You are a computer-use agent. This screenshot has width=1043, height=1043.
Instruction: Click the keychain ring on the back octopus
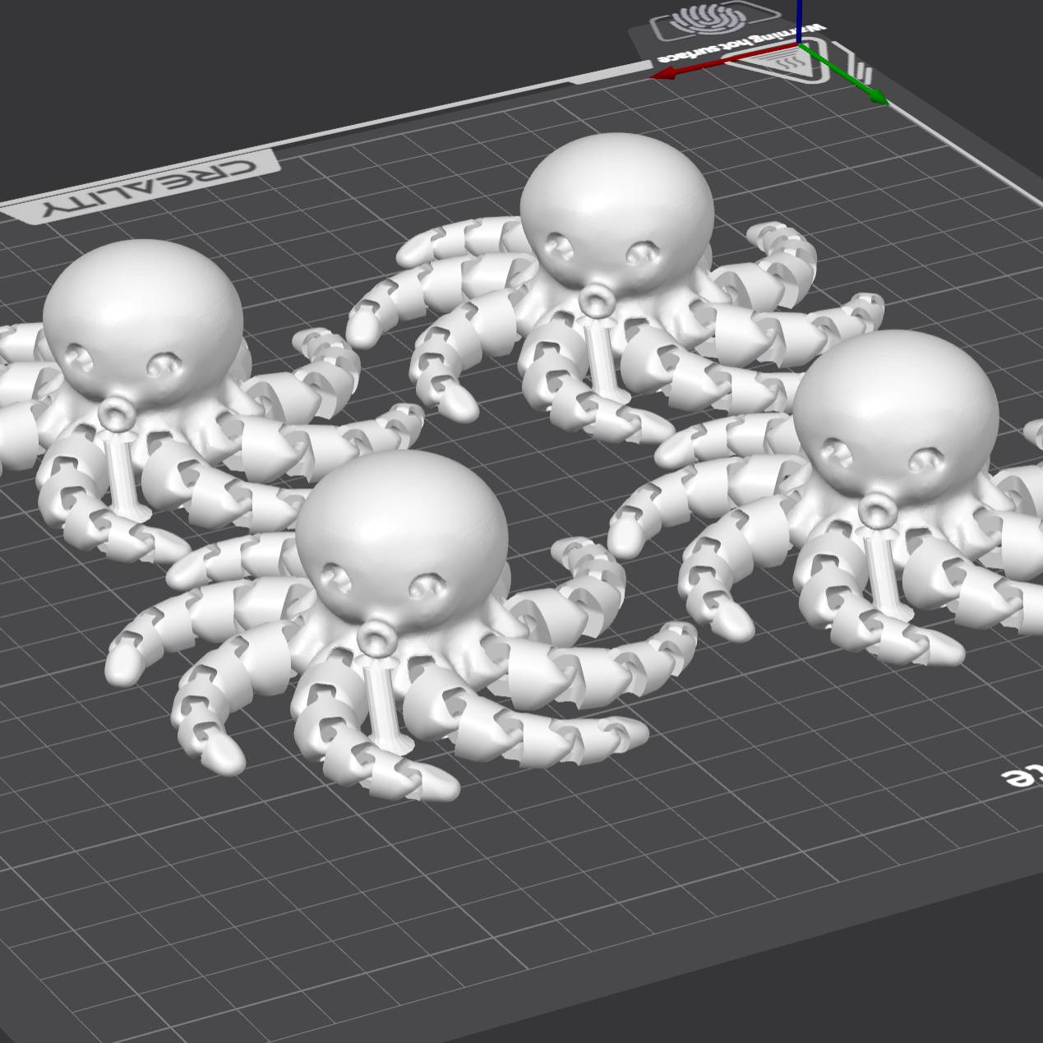point(593,300)
